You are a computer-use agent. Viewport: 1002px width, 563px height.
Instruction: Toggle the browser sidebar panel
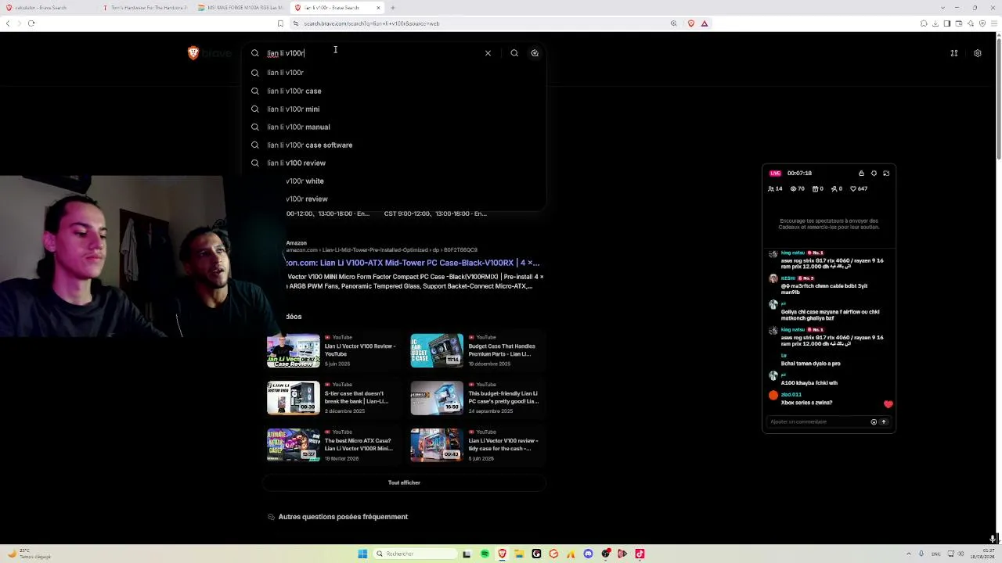point(946,23)
